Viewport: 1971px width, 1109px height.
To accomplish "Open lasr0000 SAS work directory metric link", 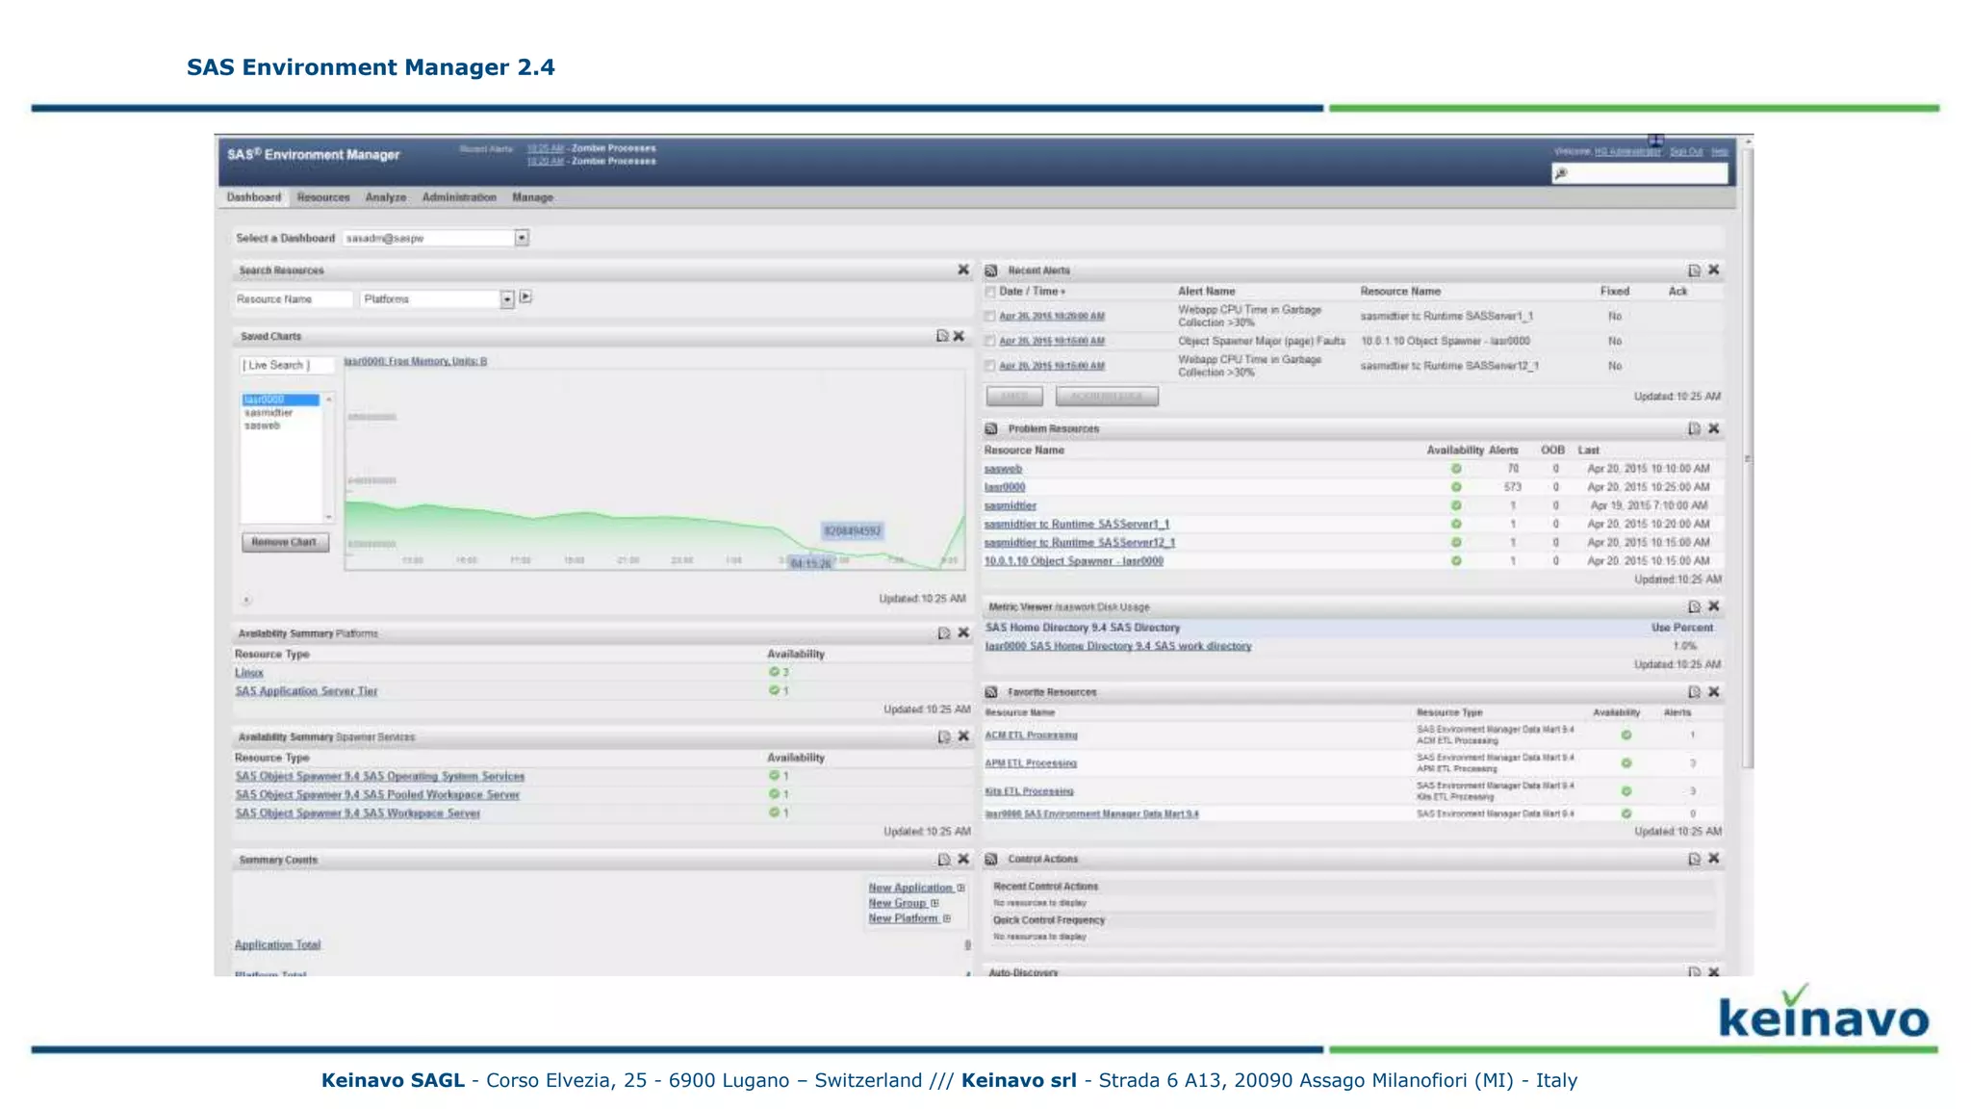I will tap(1117, 646).
